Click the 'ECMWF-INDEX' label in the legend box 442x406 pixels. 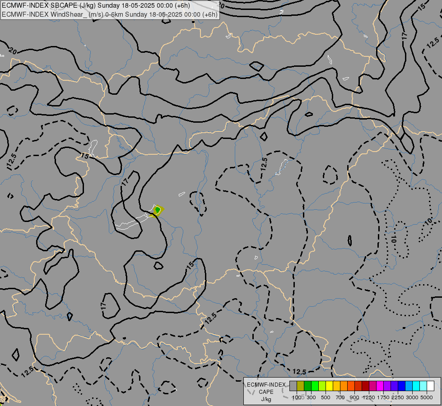click(x=266, y=385)
